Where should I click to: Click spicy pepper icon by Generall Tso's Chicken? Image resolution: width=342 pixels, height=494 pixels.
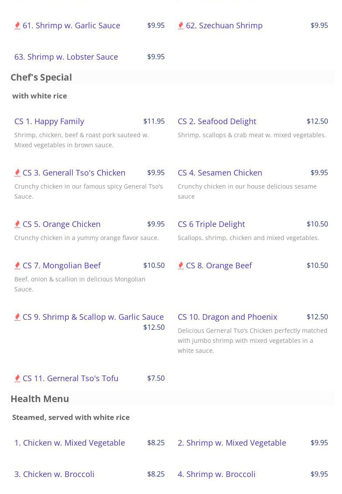17,173
